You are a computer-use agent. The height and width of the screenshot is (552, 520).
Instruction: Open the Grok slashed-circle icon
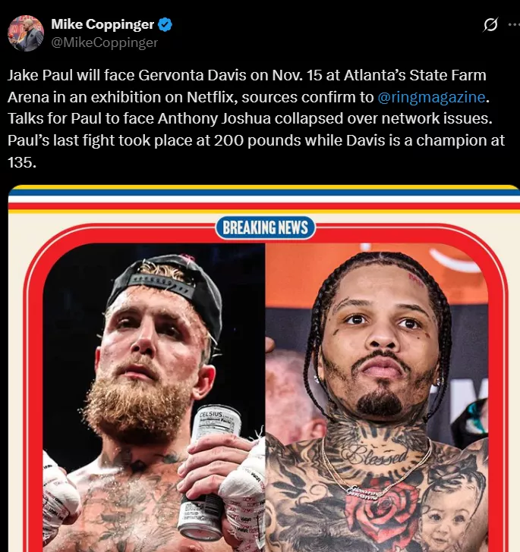[x=490, y=24]
